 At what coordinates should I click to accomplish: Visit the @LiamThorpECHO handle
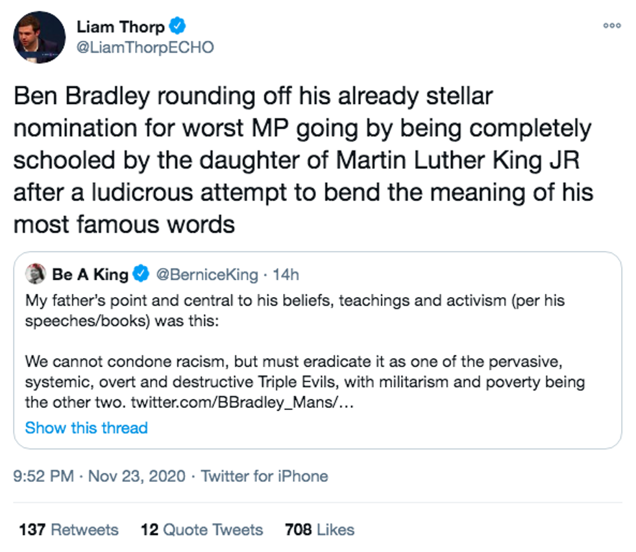[145, 48]
